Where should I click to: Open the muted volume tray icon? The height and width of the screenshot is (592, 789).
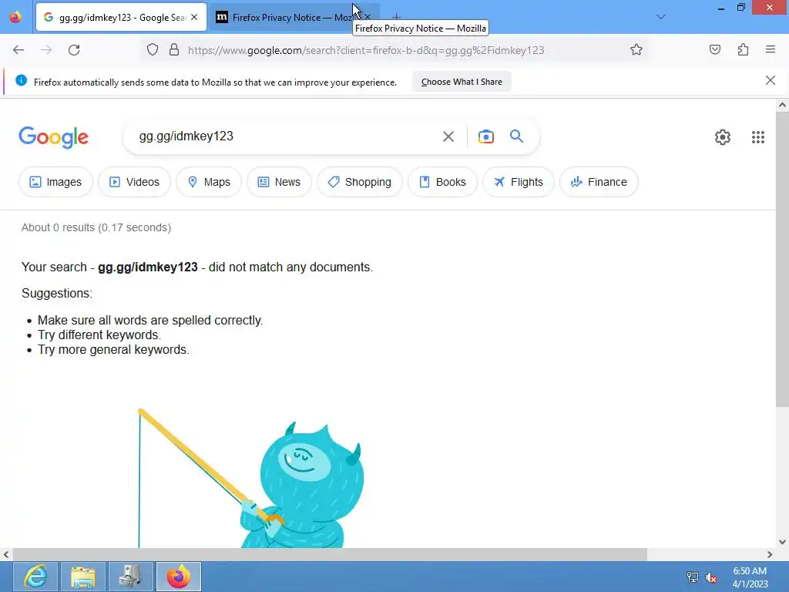click(x=711, y=577)
